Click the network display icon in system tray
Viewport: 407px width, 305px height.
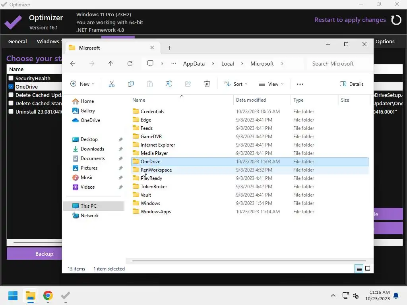345,295
